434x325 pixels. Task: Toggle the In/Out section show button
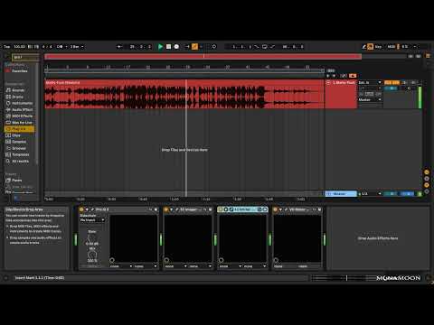(x=427, y=172)
